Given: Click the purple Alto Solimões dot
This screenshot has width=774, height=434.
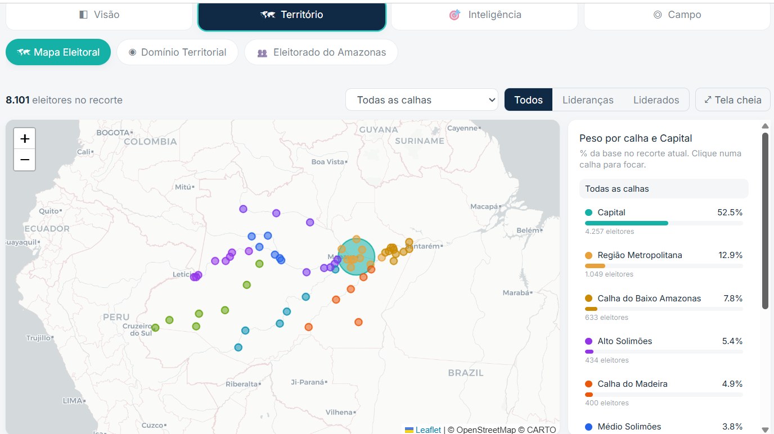Looking at the screenshot, I should click(589, 341).
